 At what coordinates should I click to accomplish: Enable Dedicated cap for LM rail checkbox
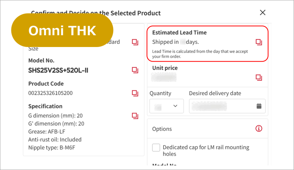tap(156, 148)
